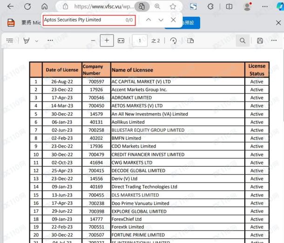Select the DLS MARKETS LIMITED cell
The image size is (284, 243).
(x=178, y=195)
